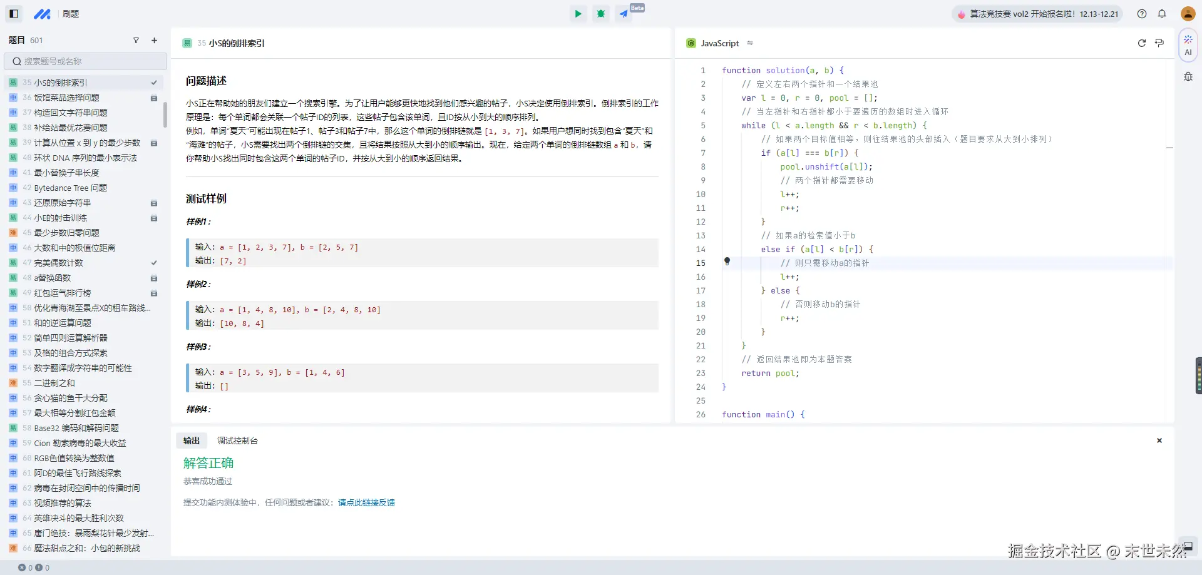The height and width of the screenshot is (575, 1202).
Task: Open problem 47 完美偶数计数
Action: [x=59, y=263]
